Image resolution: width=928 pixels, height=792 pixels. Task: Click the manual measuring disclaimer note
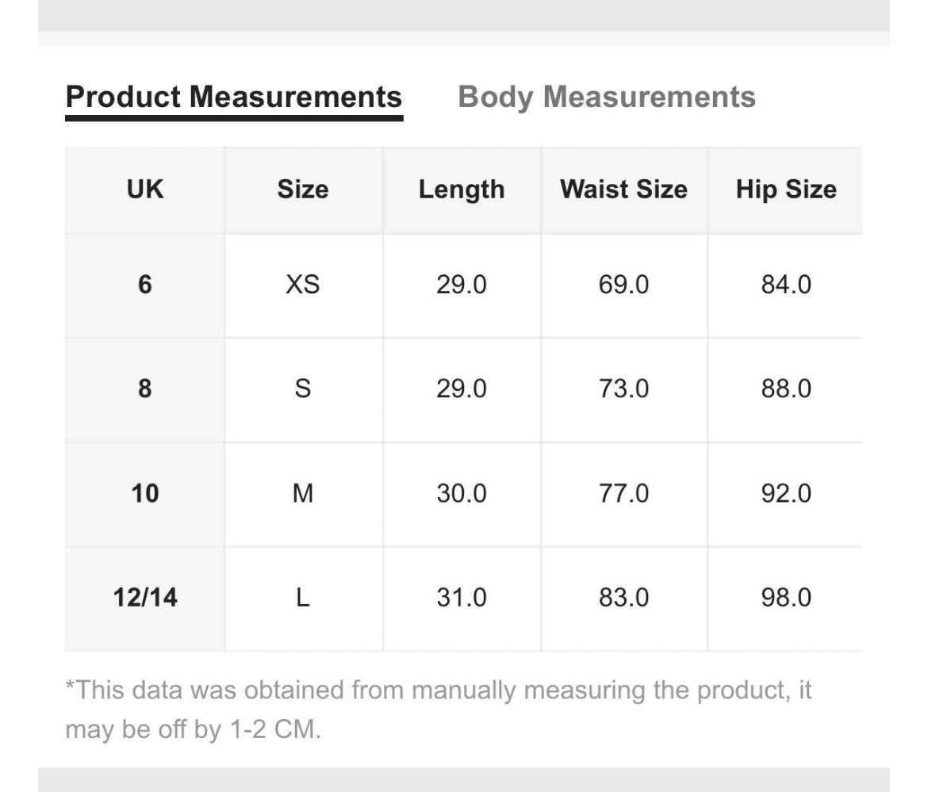point(438,709)
